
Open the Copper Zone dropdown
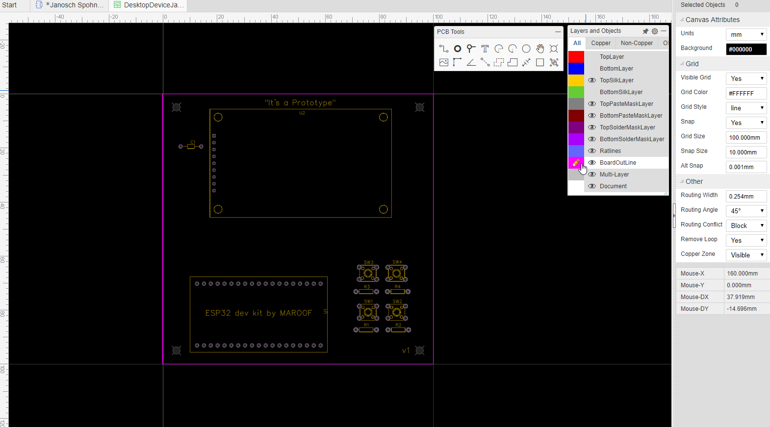(x=746, y=255)
